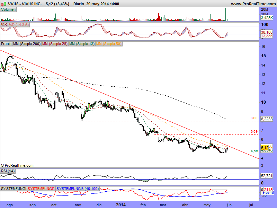Viewport: 277px width, 208px height.
Task: Open the MM (Simple 200) settings label
Action: [27, 44]
